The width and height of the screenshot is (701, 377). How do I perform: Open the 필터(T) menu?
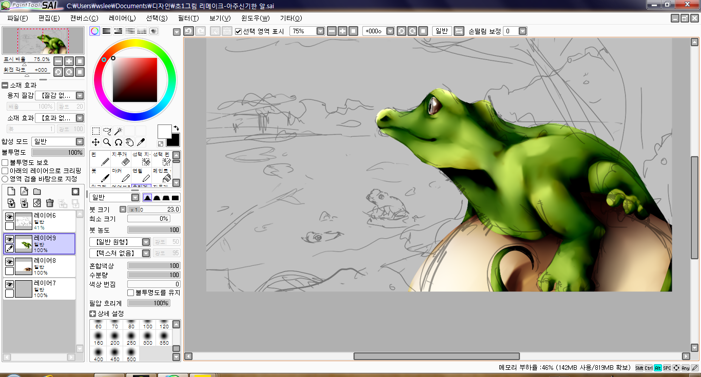click(x=188, y=18)
